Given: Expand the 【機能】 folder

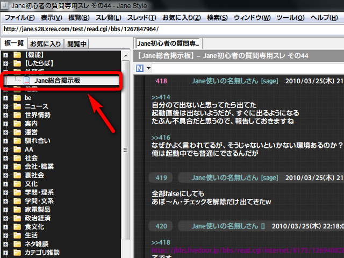Looking at the screenshot, I should click(5, 55).
